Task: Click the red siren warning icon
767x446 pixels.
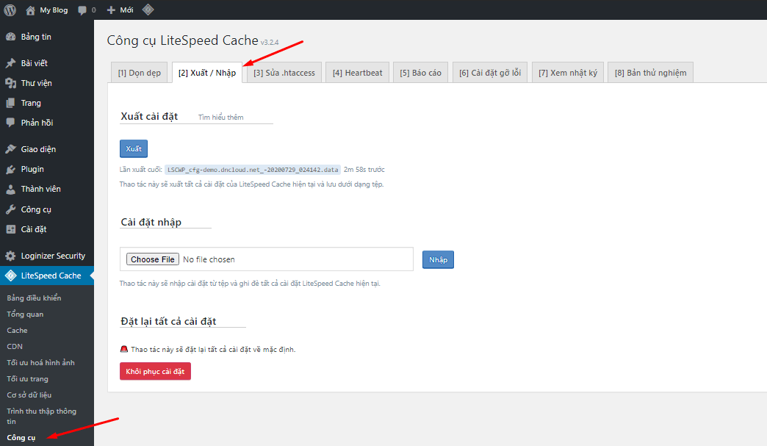Action: [123, 349]
